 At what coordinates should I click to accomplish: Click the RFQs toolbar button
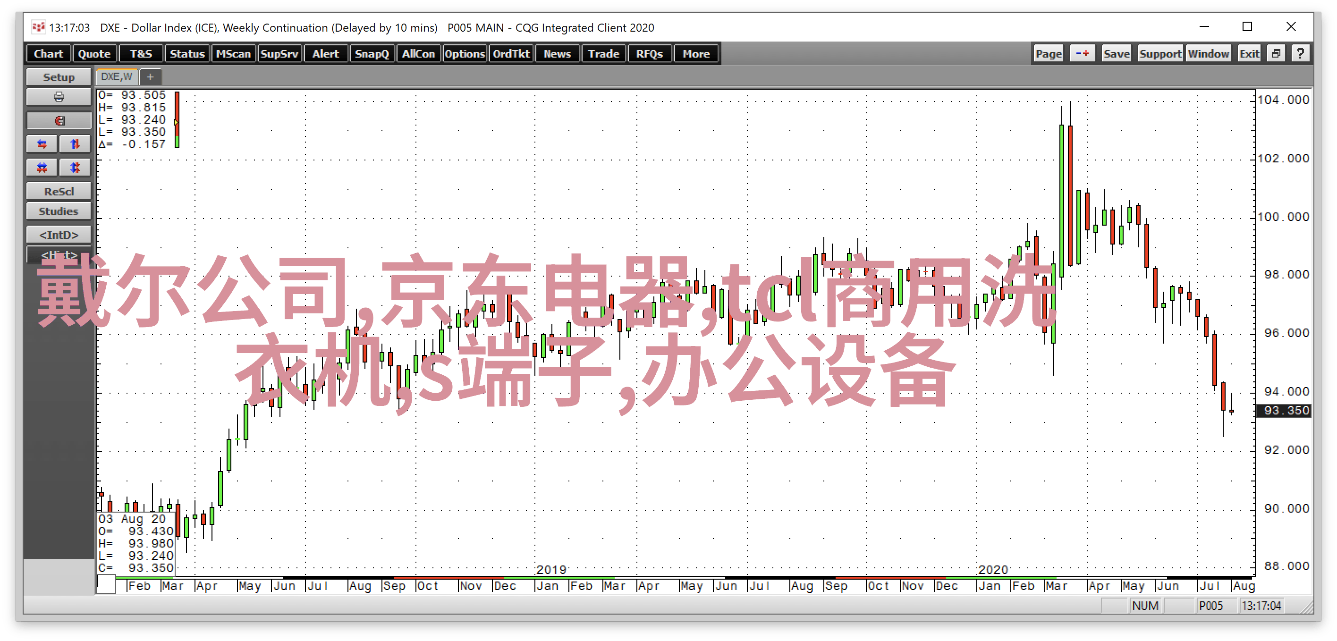(649, 53)
